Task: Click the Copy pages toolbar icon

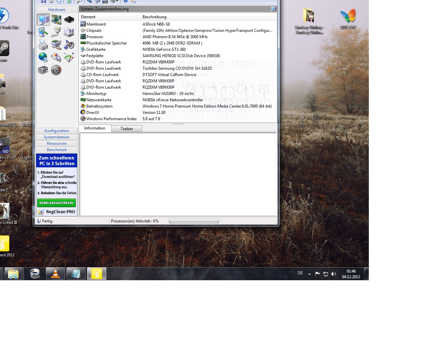Action: point(59,1)
